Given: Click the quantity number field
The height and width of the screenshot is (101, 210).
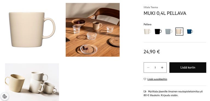Looking at the screenshot, I should (155, 68).
